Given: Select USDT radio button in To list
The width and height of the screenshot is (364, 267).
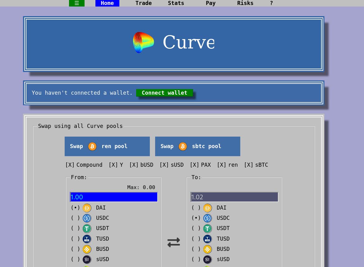Looking at the screenshot, I should pos(196,228).
